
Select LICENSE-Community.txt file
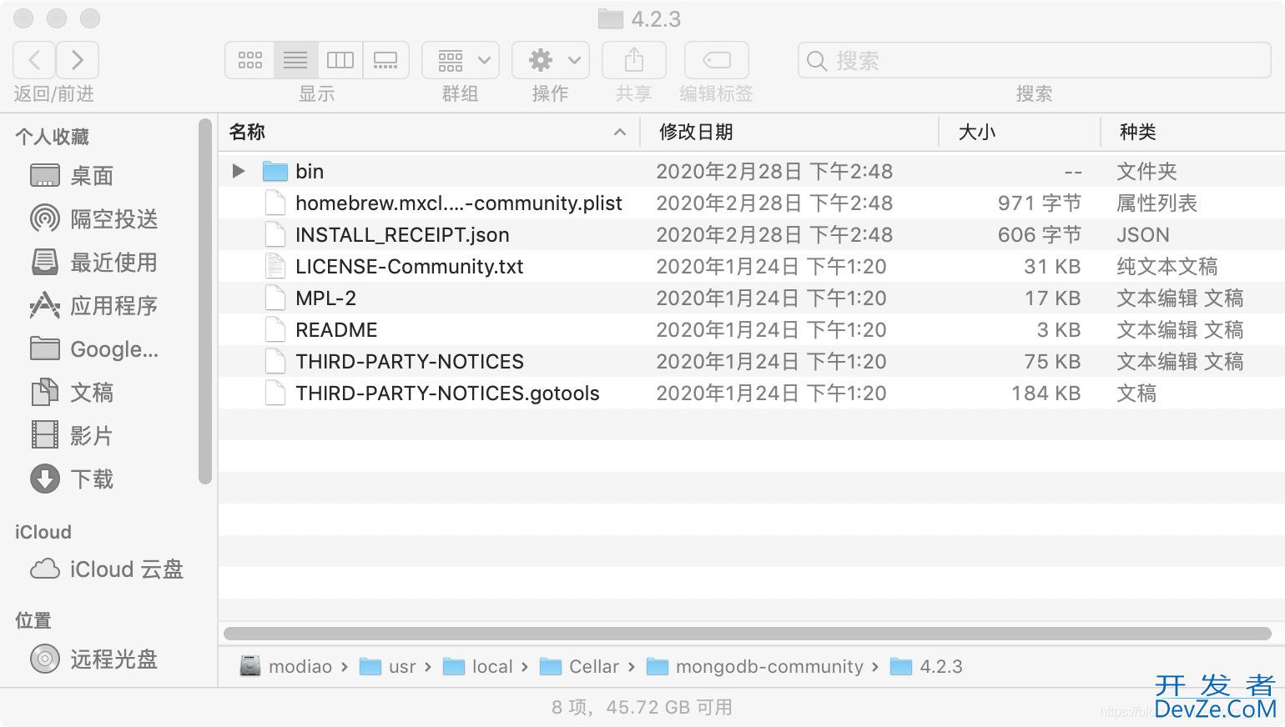click(x=410, y=266)
